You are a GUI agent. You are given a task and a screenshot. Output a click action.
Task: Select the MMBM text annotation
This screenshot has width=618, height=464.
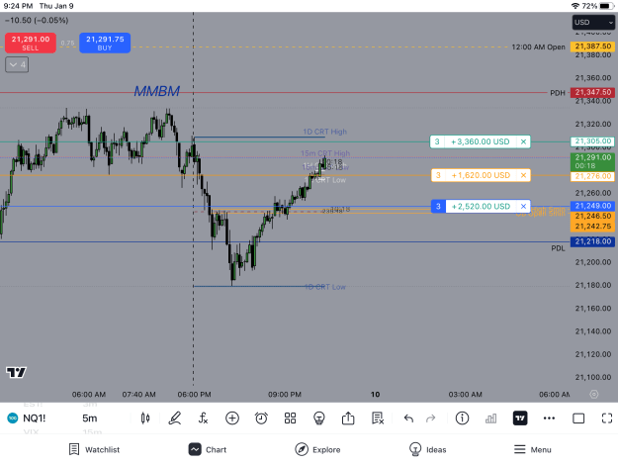157,91
